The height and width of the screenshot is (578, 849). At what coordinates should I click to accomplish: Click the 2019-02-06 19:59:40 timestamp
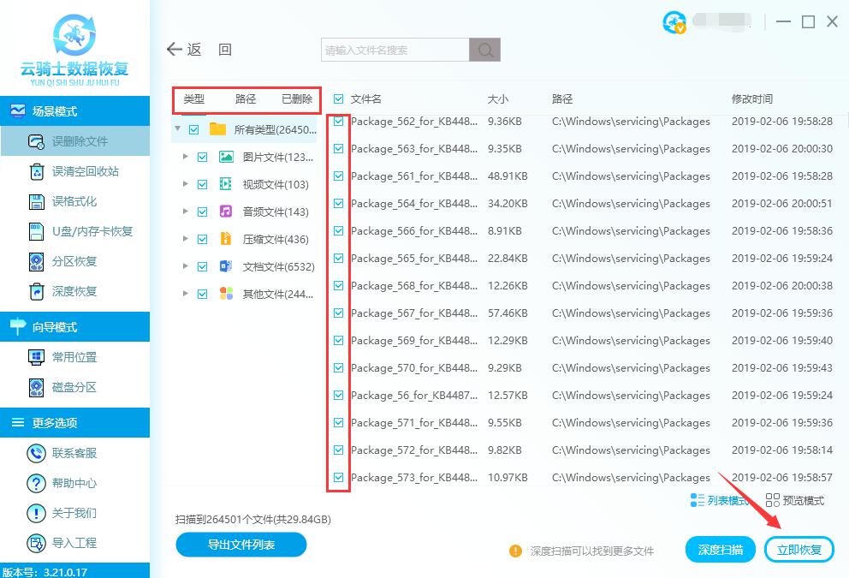782,341
